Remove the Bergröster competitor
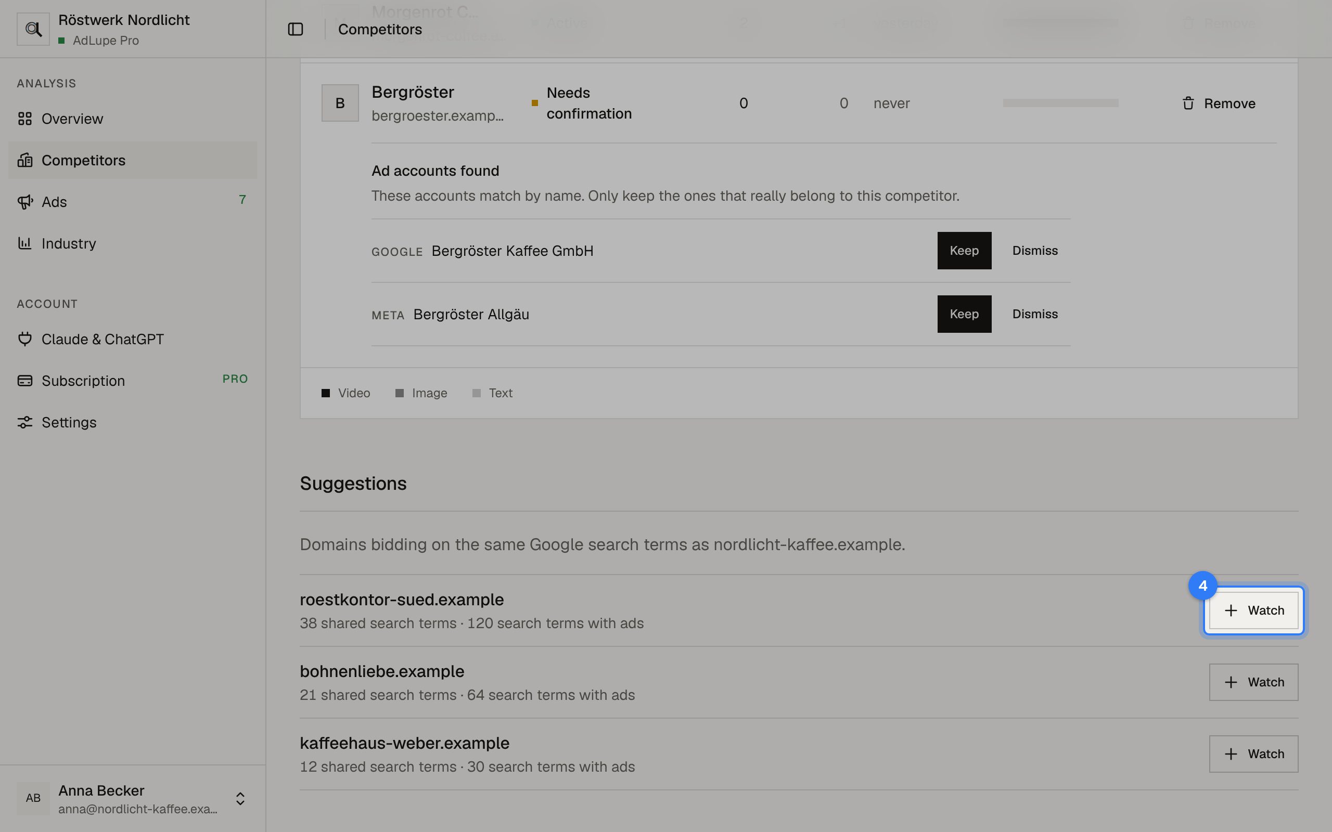Image resolution: width=1332 pixels, height=832 pixels. point(1219,103)
